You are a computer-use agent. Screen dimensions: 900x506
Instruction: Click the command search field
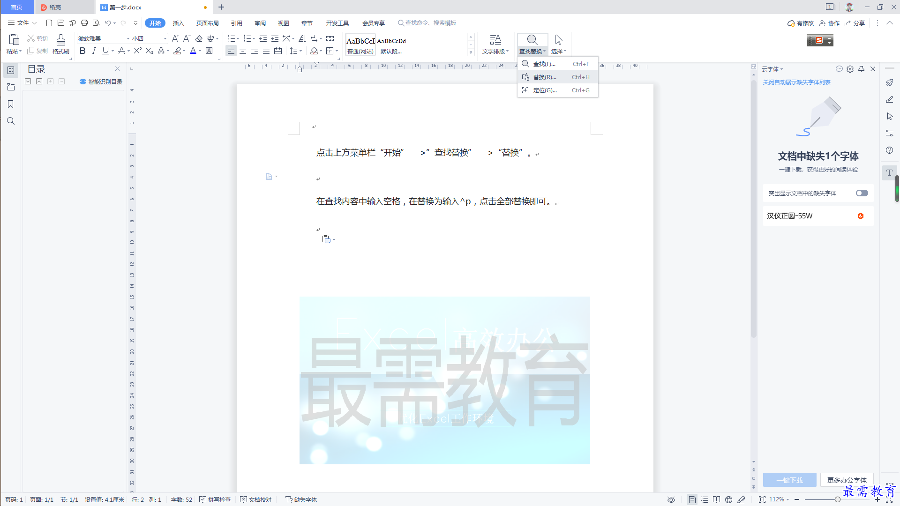click(427, 23)
